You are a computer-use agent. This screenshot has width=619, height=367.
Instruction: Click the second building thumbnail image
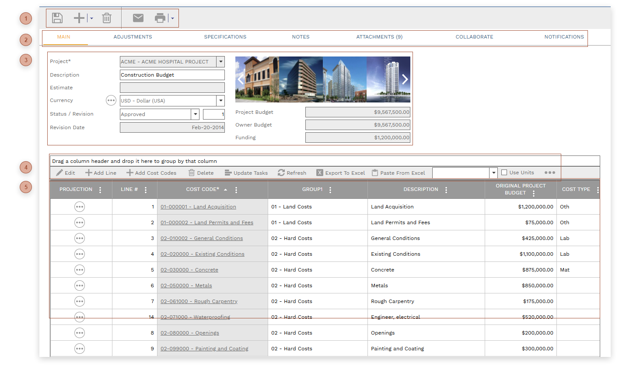tap(301, 79)
